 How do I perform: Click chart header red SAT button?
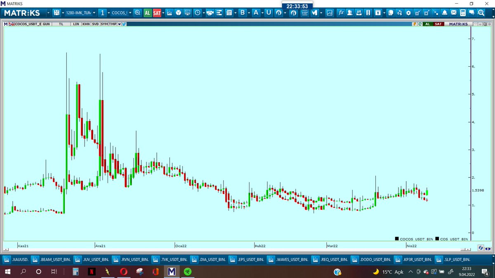pyautogui.click(x=438, y=24)
